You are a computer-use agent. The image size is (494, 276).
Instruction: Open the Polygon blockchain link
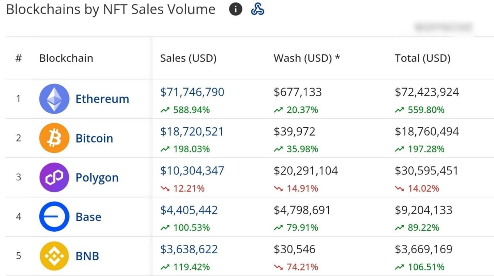click(x=97, y=178)
